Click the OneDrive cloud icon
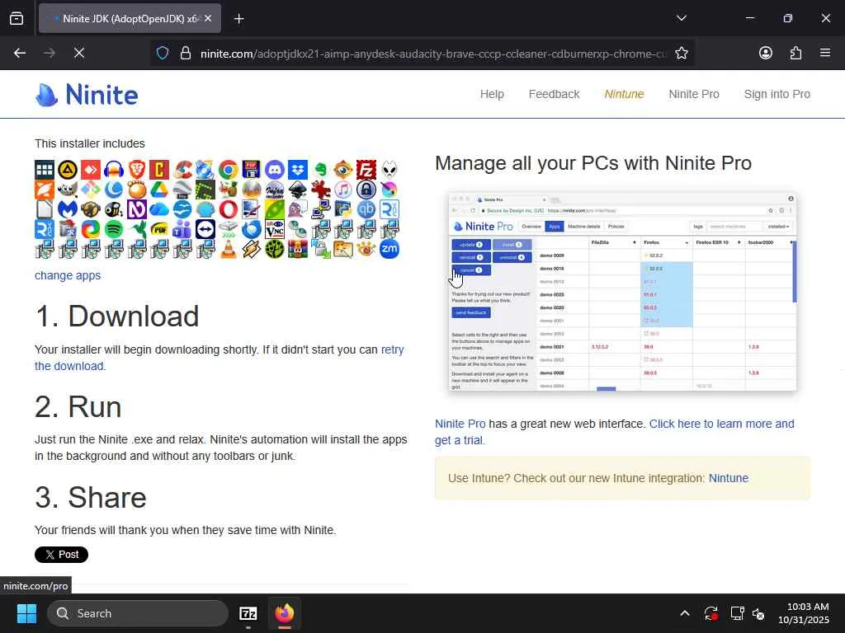This screenshot has width=845, height=633. coord(159,209)
